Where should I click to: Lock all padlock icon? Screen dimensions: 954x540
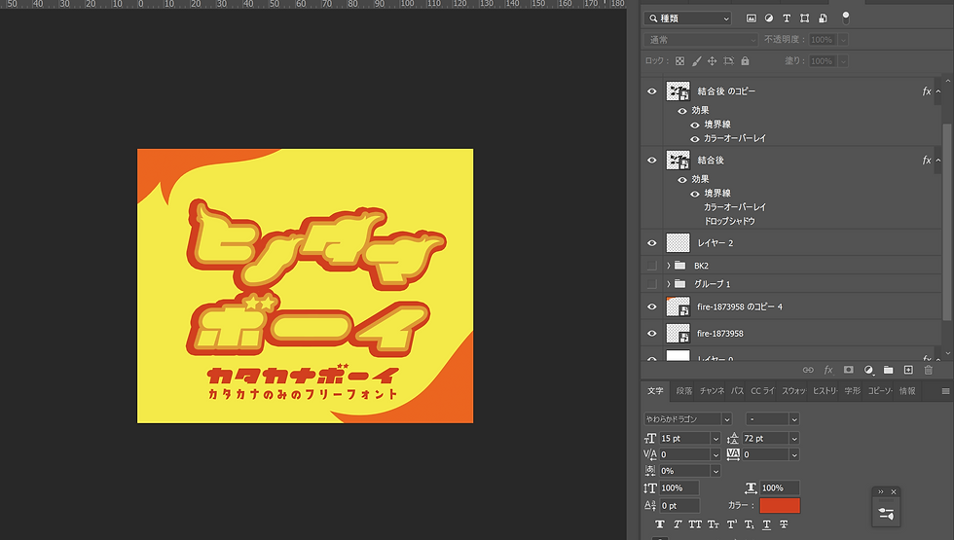coord(746,60)
